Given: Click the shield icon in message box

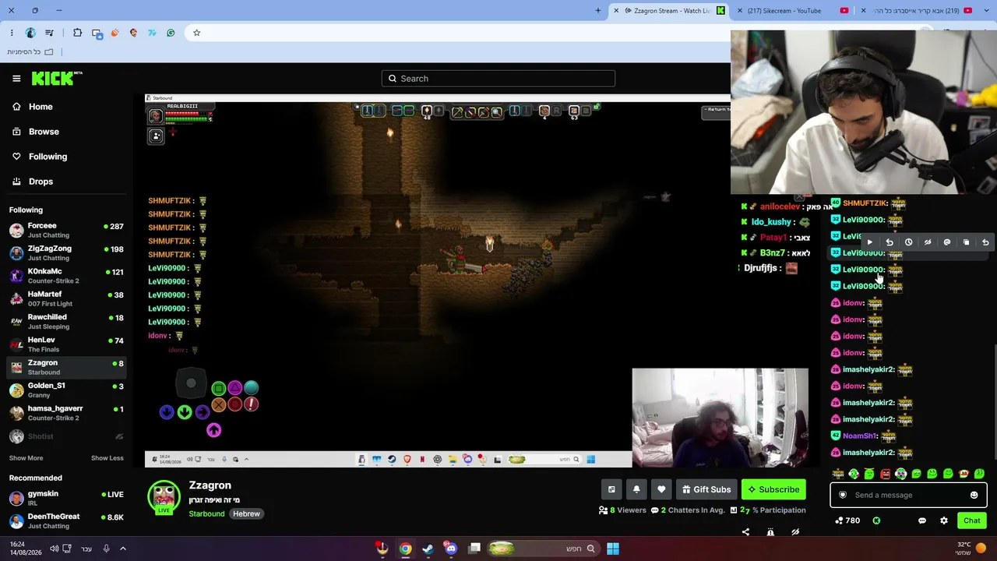Looking at the screenshot, I should 843,495.
